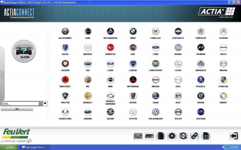
Task: Select the Porsche brand icon
Action: pyautogui.click(x=223, y=80)
